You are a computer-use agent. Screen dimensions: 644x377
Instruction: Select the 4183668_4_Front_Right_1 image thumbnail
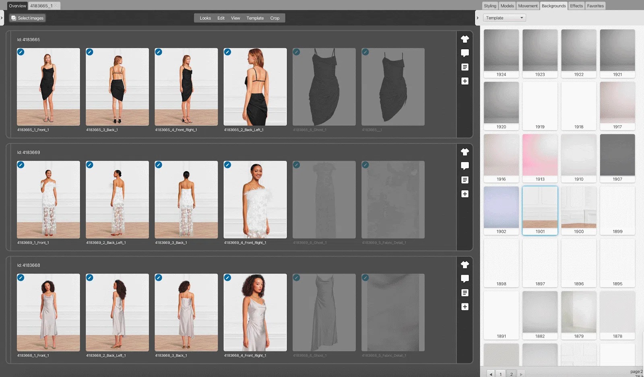255,312
